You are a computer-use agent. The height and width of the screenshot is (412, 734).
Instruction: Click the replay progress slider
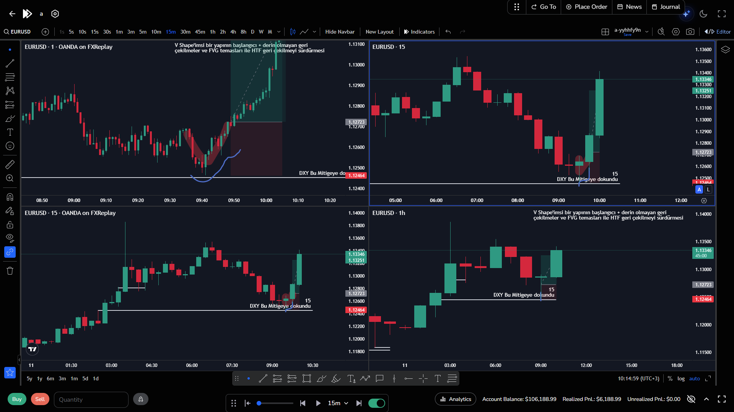click(275, 403)
